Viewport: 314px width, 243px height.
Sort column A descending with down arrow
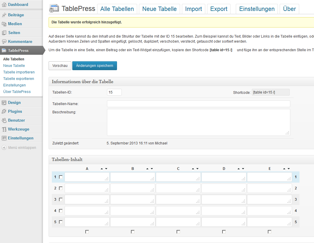[x=106, y=169]
